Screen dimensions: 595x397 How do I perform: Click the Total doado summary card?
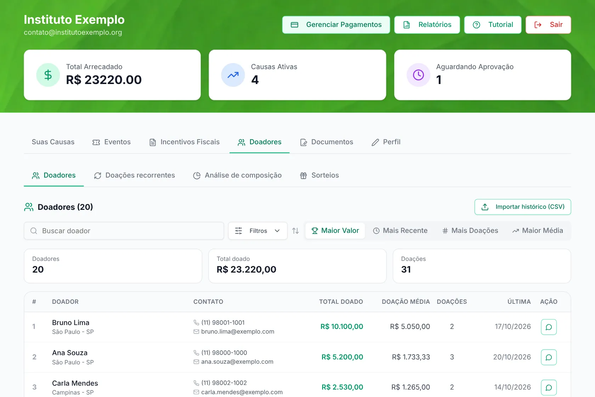297,266
